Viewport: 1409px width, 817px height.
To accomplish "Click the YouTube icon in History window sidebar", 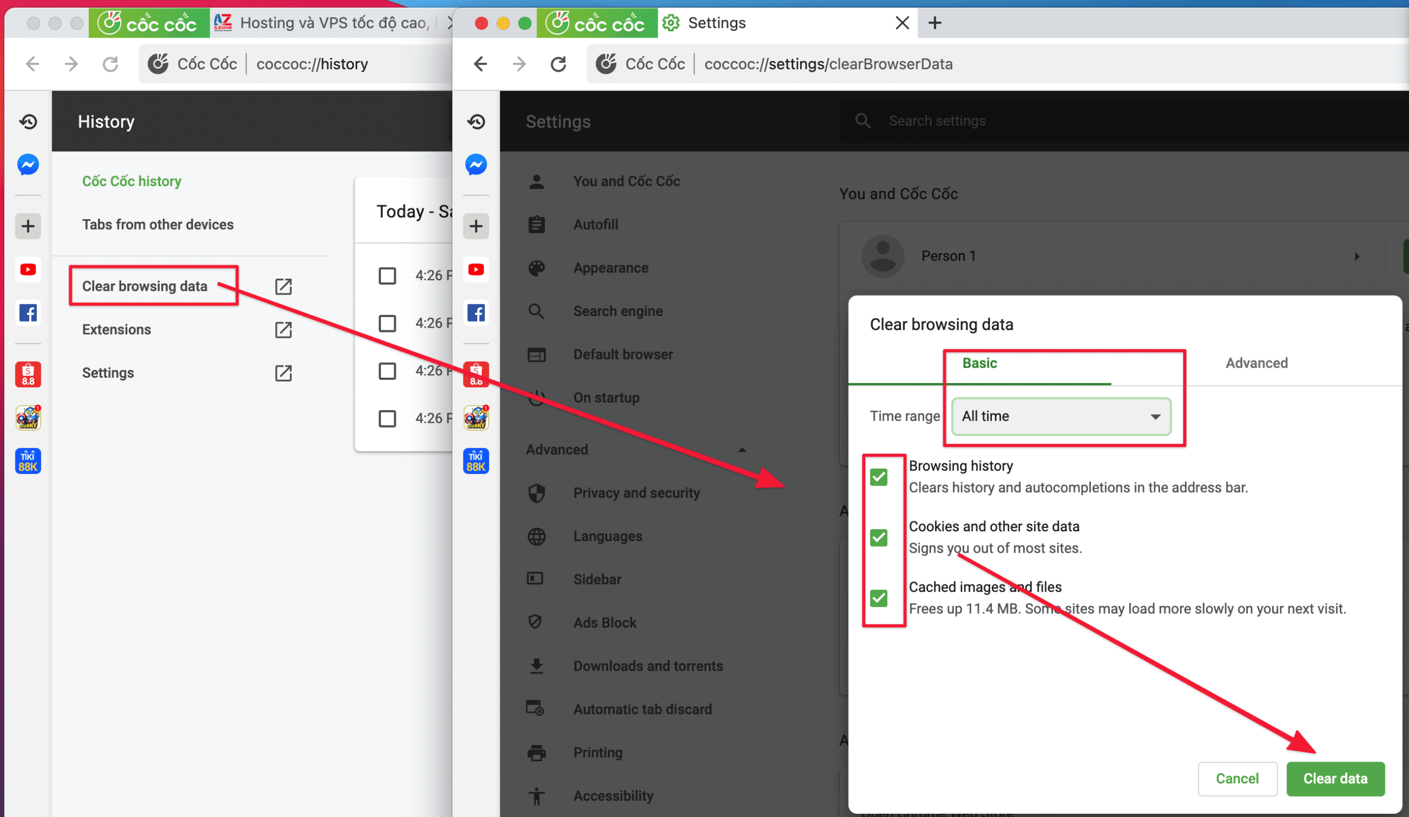I will (x=28, y=270).
